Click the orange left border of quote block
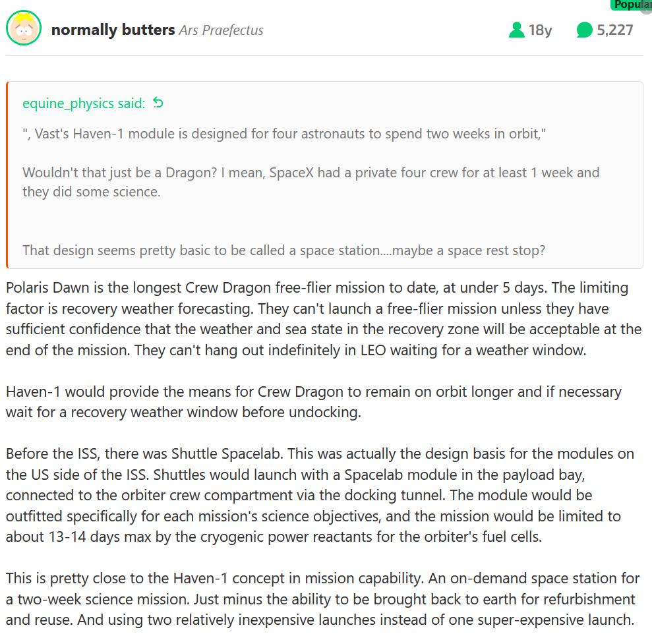The image size is (652, 638). (7, 175)
